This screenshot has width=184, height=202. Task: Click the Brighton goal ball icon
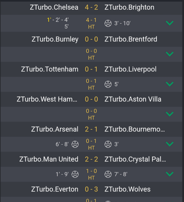(108, 23)
